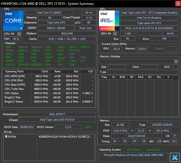The height and width of the screenshot is (163, 181).
Task: Click the green NVMe drive status icon
Action: click(6, 137)
